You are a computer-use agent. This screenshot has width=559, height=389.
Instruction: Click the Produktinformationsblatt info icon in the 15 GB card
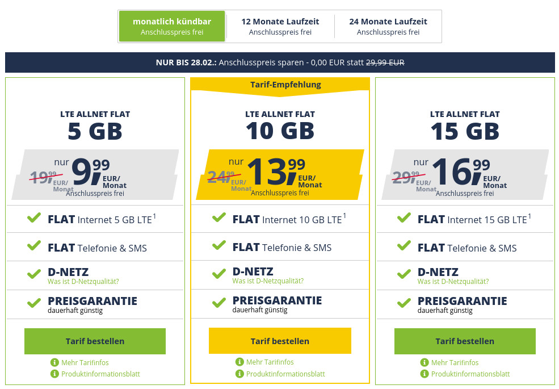pos(424,374)
